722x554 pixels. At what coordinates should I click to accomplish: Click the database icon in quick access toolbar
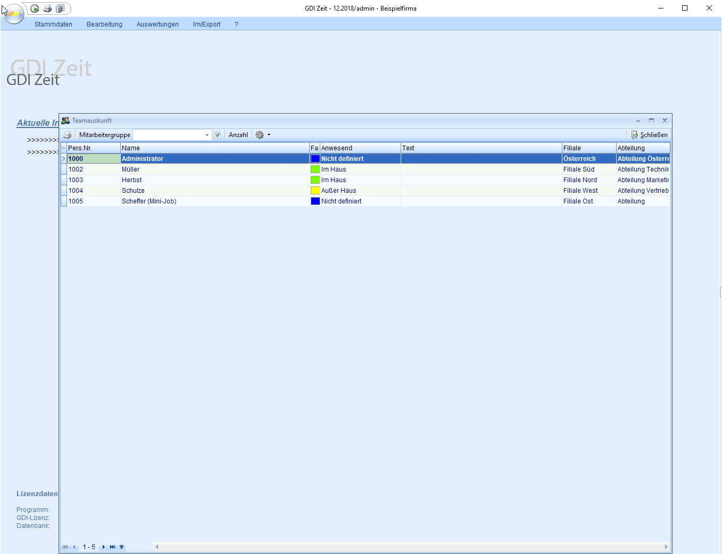60,8
